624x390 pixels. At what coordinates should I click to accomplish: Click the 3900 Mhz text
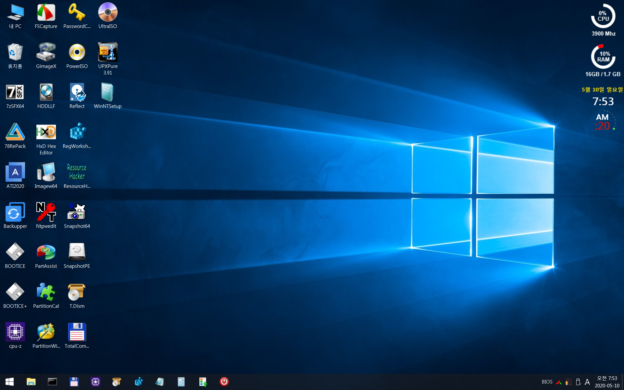point(604,33)
